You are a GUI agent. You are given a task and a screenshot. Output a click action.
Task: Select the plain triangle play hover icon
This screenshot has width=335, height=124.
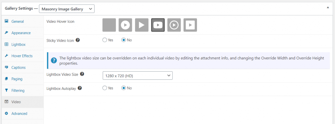142,25
